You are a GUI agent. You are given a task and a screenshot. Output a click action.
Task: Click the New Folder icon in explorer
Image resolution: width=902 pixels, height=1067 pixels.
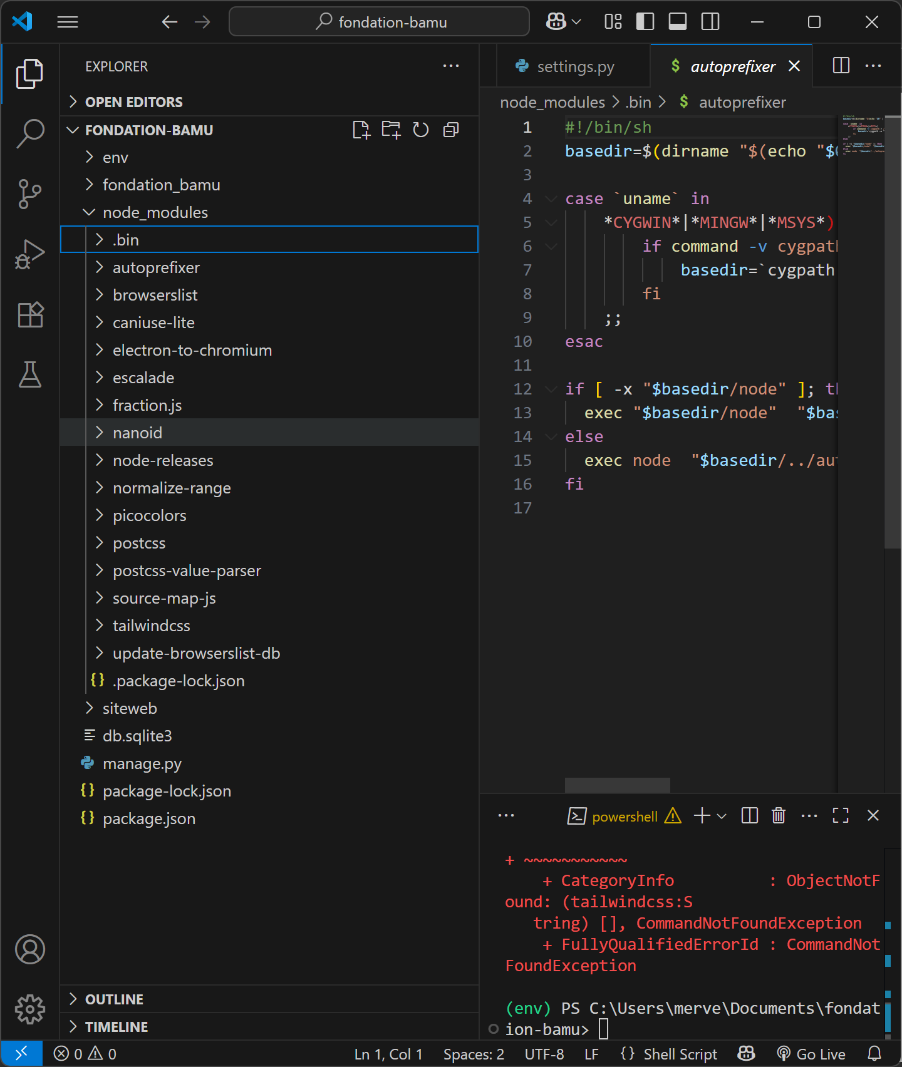[391, 130]
